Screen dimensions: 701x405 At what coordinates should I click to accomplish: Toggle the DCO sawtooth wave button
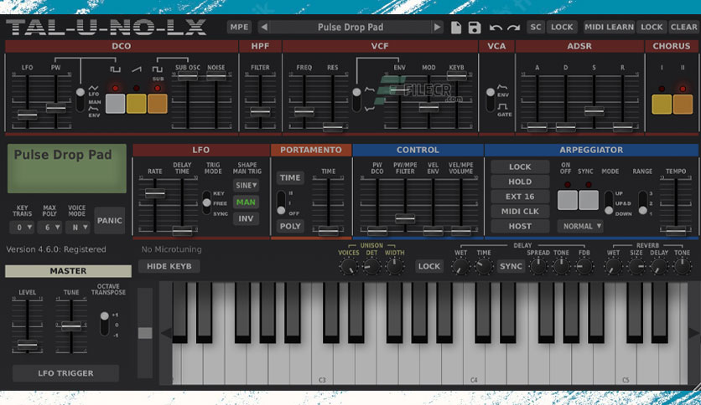pyautogui.click(x=137, y=104)
